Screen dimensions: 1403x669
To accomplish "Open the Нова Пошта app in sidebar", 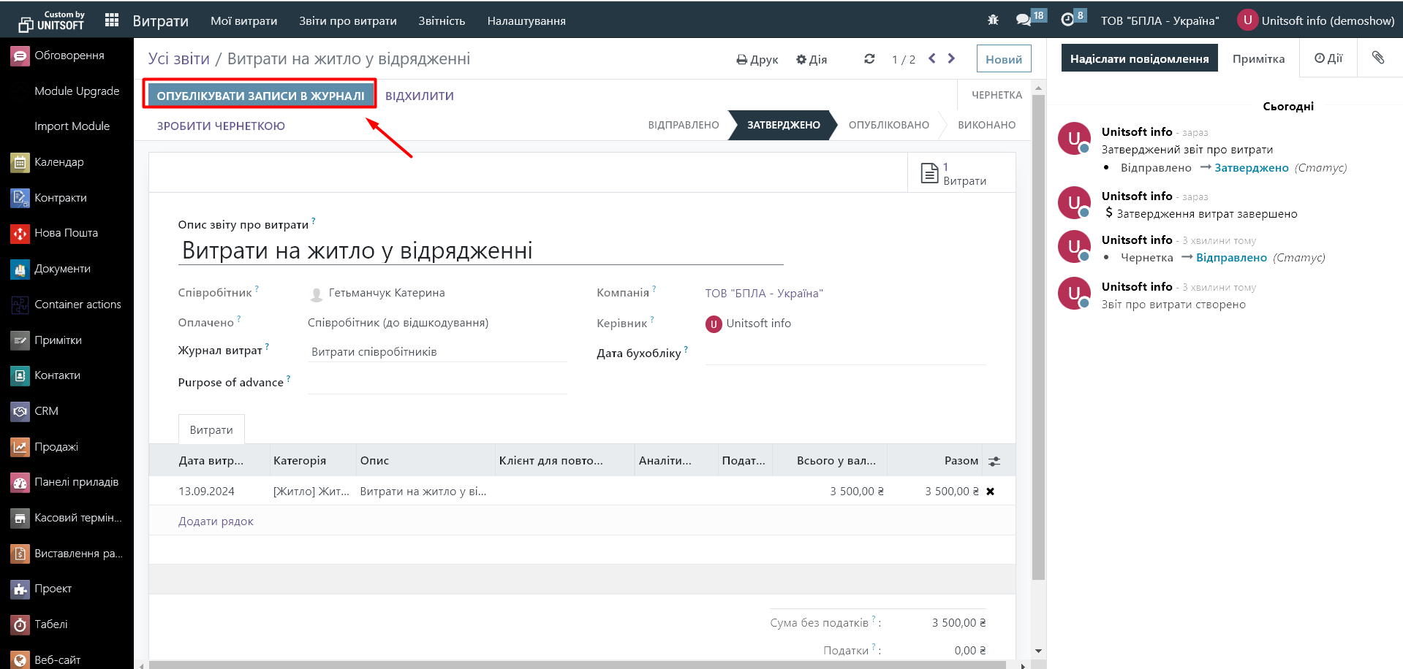I will 66,233.
